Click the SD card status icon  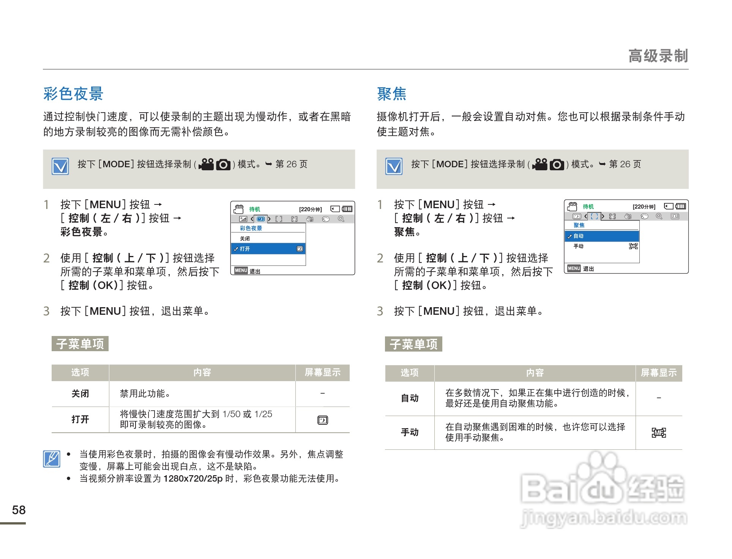[335, 209]
